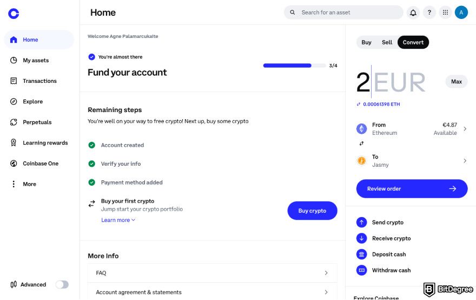Open the help question mark
The image size is (476, 300).
pos(429,12)
